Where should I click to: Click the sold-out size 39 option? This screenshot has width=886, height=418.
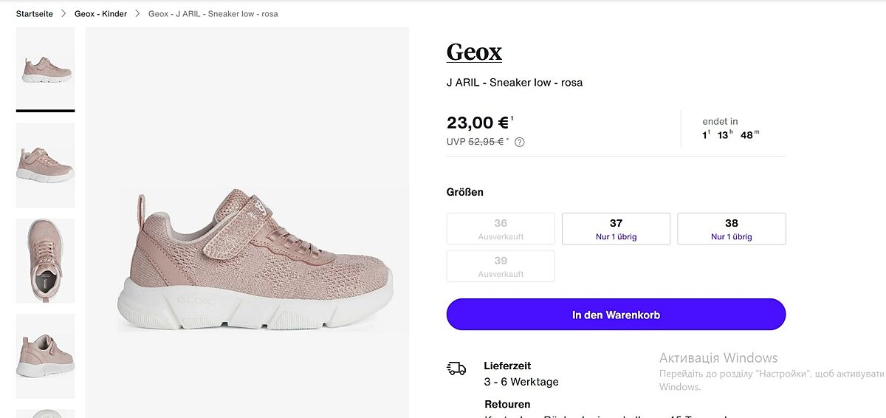coord(501,267)
